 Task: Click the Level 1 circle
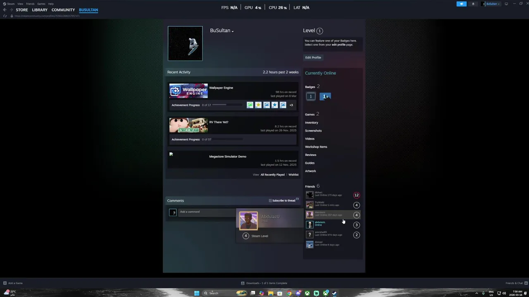tap(319, 31)
